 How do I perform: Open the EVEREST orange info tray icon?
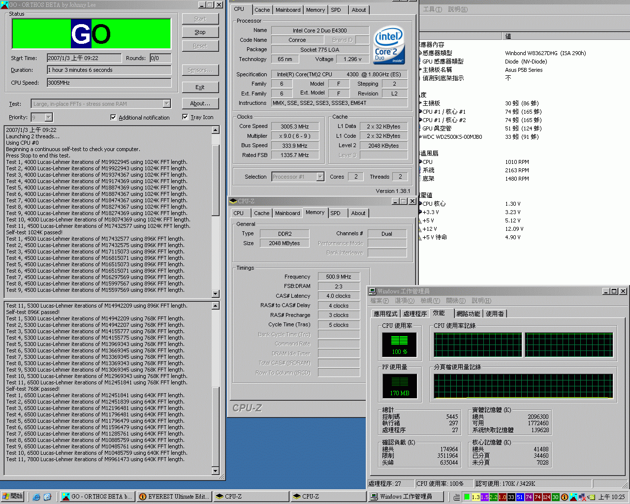point(565,497)
